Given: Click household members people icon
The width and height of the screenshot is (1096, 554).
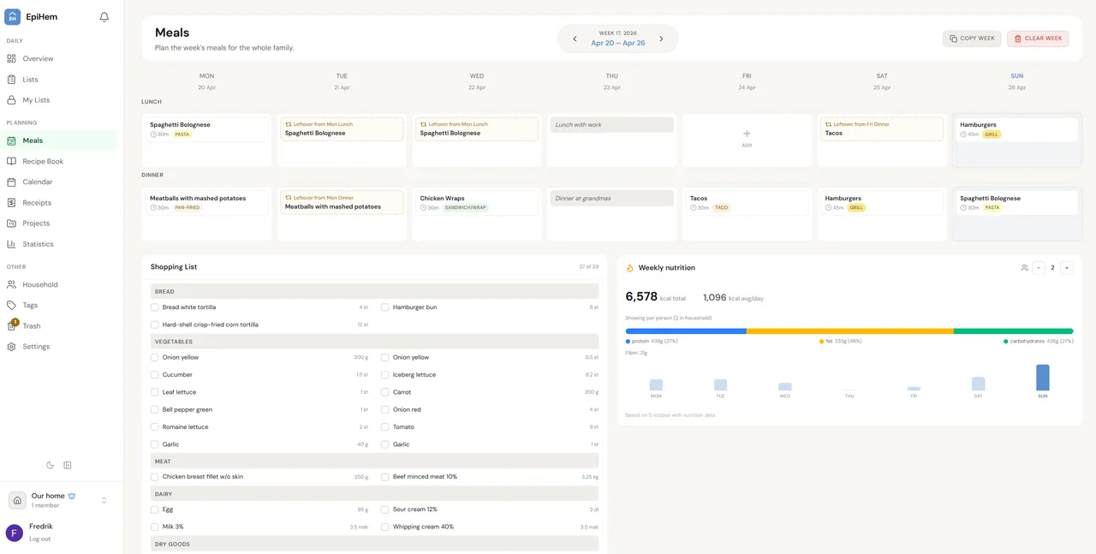Looking at the screenshot, I should [1024, 268].
